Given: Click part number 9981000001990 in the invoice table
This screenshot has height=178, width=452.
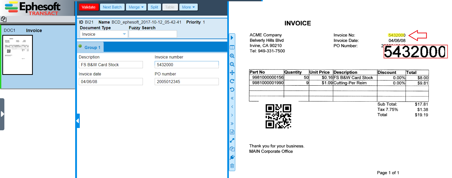Looking at the screenshot, I should click(x=268, y=83).
